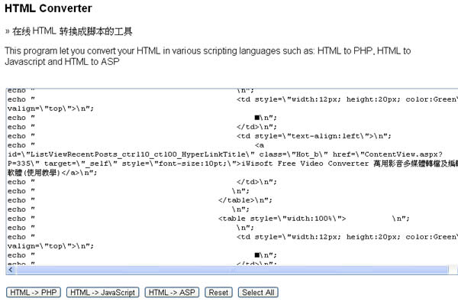Click the first valign="top" code line
458x305 pixels.
(50, 109)
